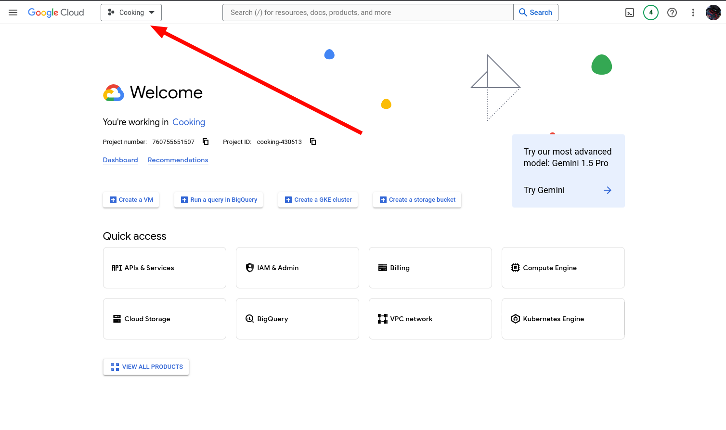Click the Google Cloud logo

[x=56, y=13]
